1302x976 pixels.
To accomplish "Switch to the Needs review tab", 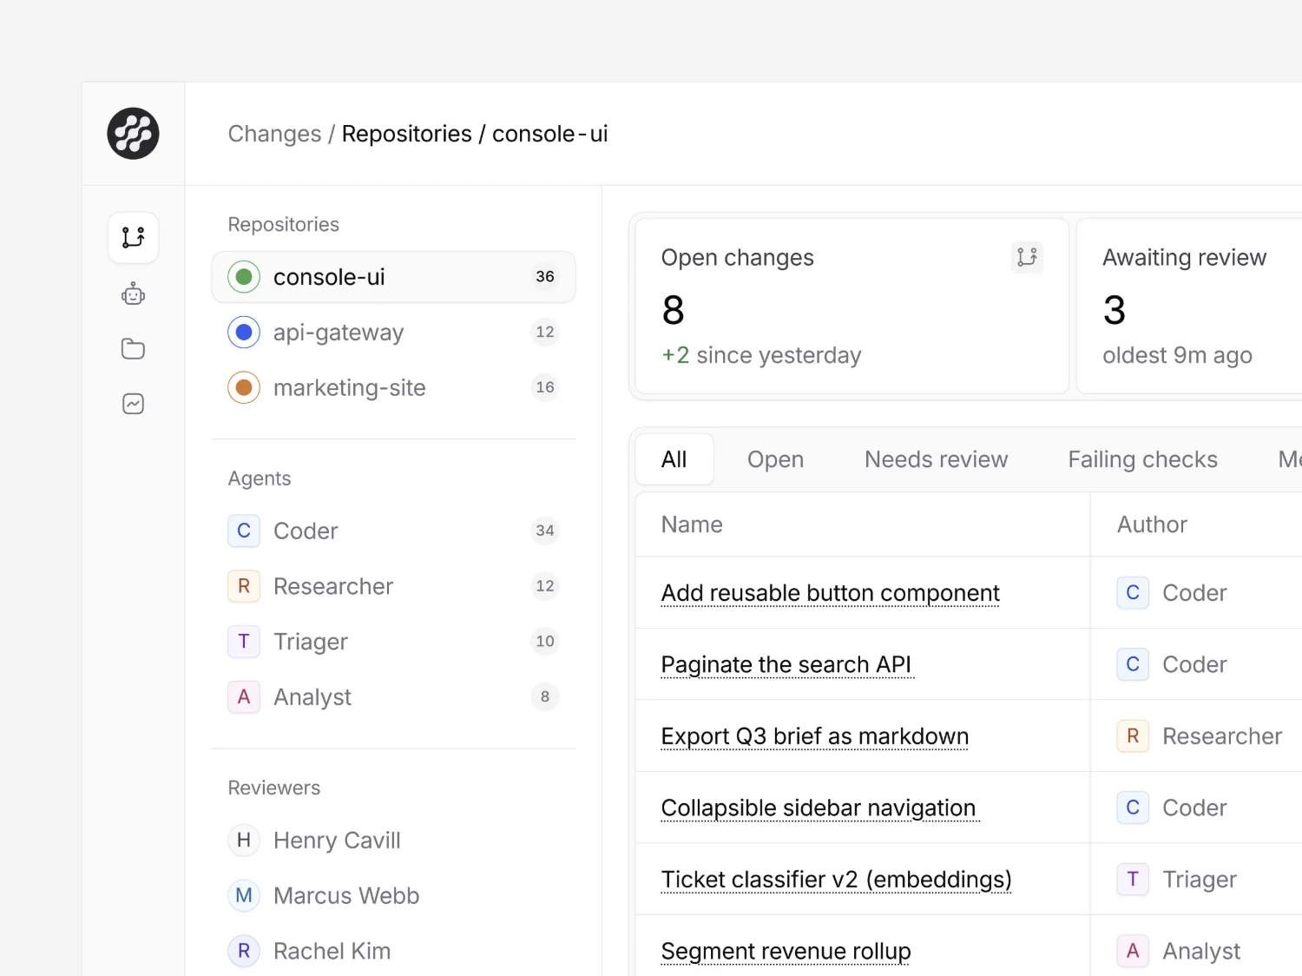I will click(x=937, y=459).
